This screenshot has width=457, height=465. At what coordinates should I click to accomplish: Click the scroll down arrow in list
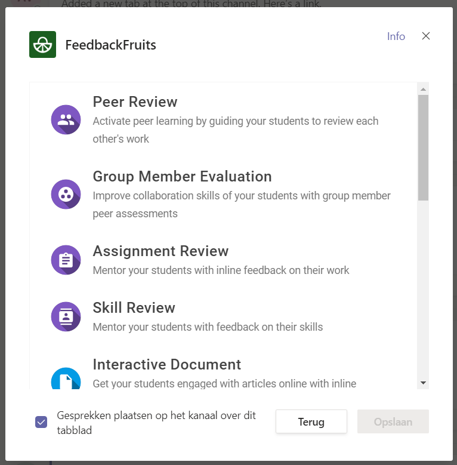click(x=423, y=383)
